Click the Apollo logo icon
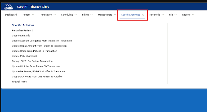 8,7
